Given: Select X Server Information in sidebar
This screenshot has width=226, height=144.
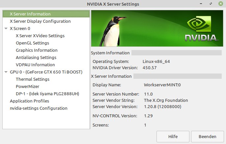Looking at the screenshot, I should [30, 14].
